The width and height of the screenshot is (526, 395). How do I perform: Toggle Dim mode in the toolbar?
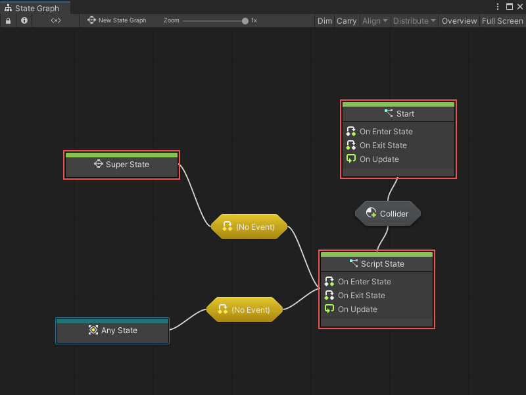324,20
